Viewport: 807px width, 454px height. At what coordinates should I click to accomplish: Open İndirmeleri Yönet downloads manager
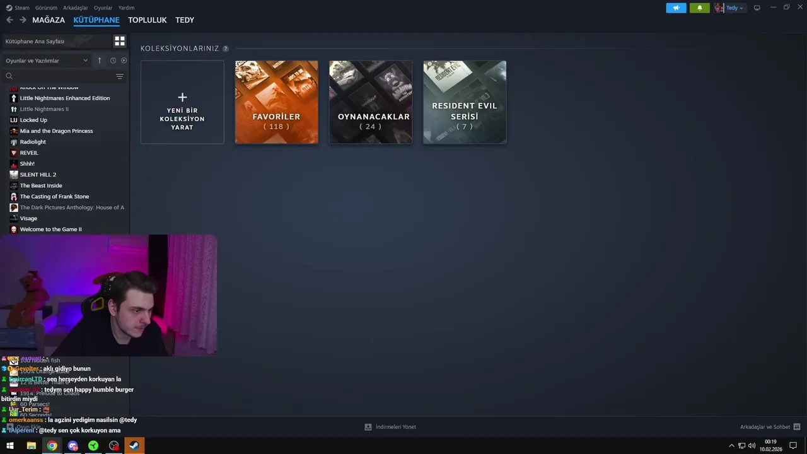[390, 427]
